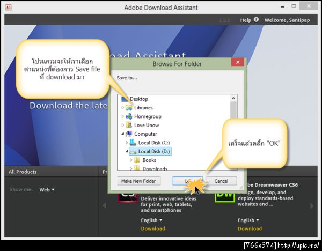Expand the Homegroup tree node
Screen dimensions: 322x251
122,116
